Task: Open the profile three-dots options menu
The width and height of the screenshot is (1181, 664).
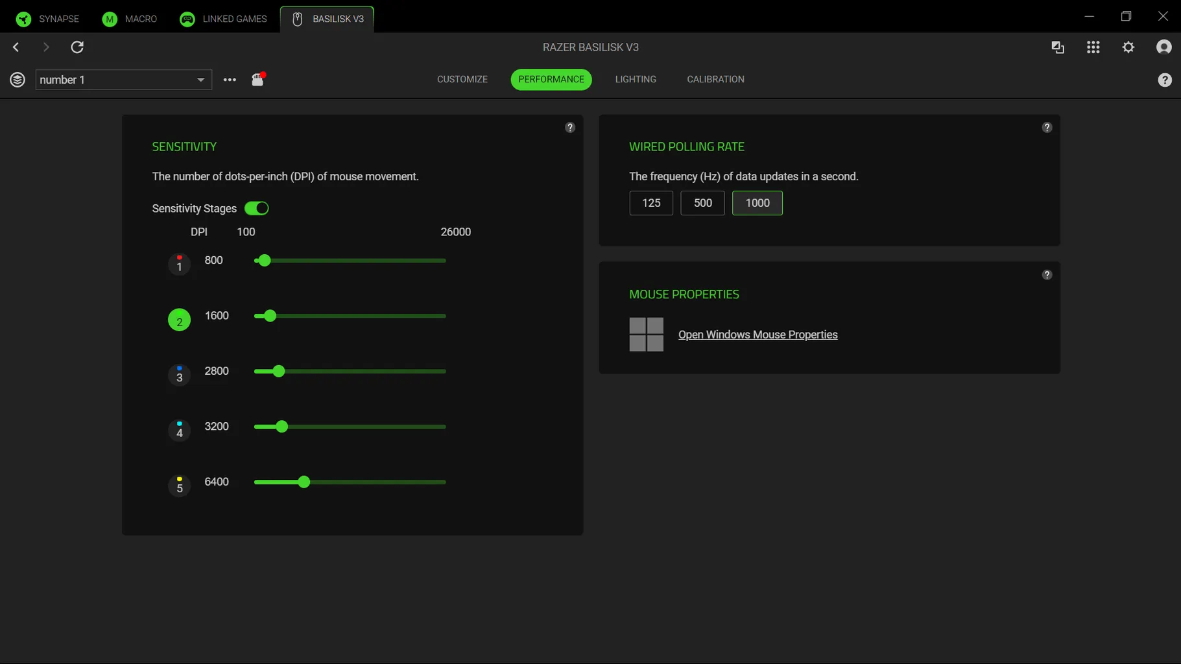Action: (x=230, y=80)
